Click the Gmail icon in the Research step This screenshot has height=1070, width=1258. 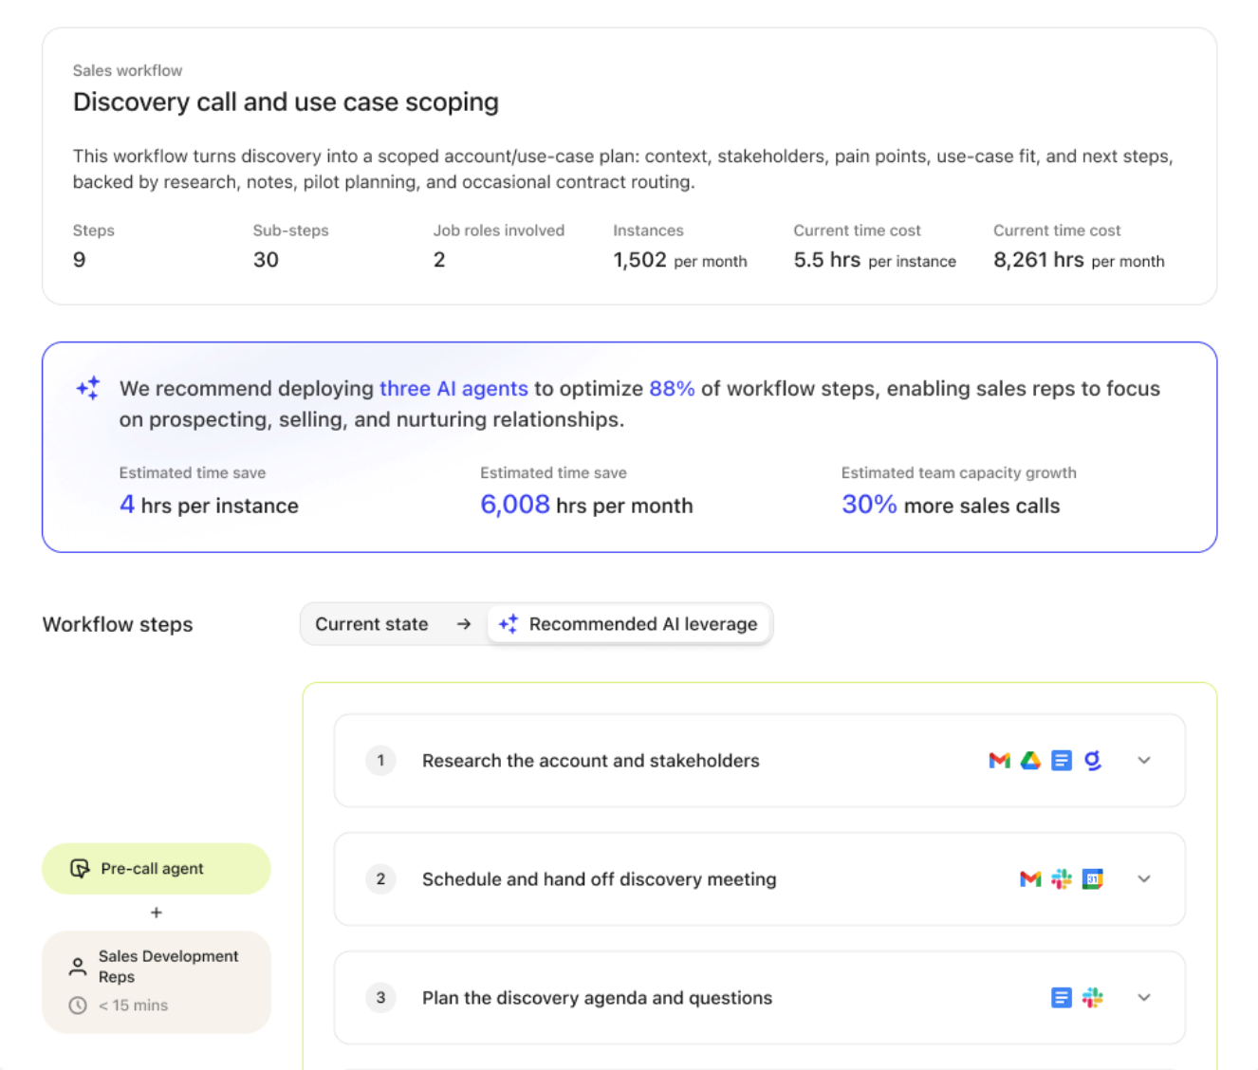tap(999, 761)
